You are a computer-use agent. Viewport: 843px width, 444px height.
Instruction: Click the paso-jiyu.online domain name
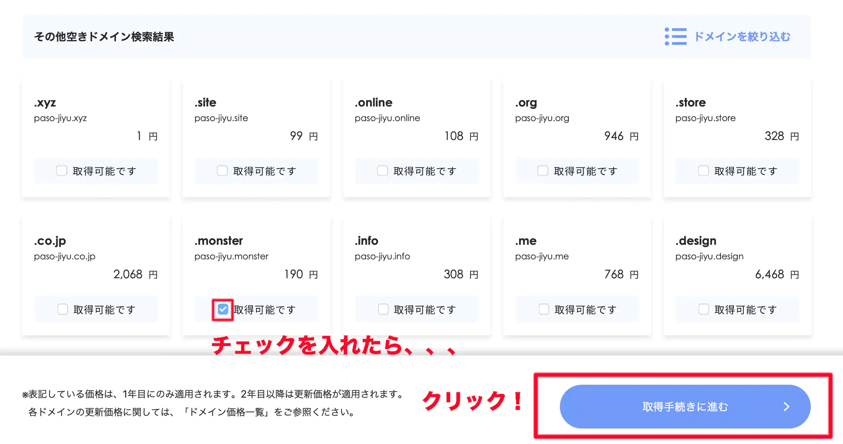pos(388,118)
